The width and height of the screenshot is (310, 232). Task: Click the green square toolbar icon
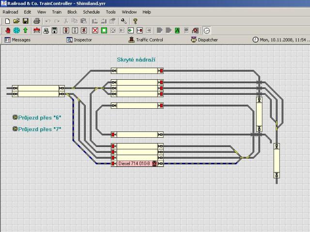104,30
